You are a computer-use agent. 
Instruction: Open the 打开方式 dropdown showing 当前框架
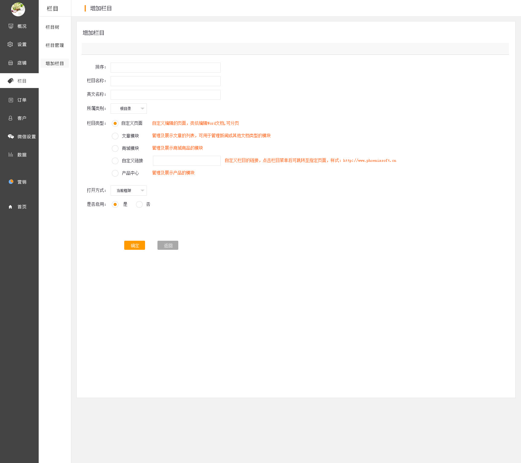pyautogui.click(x=129, y=191)
